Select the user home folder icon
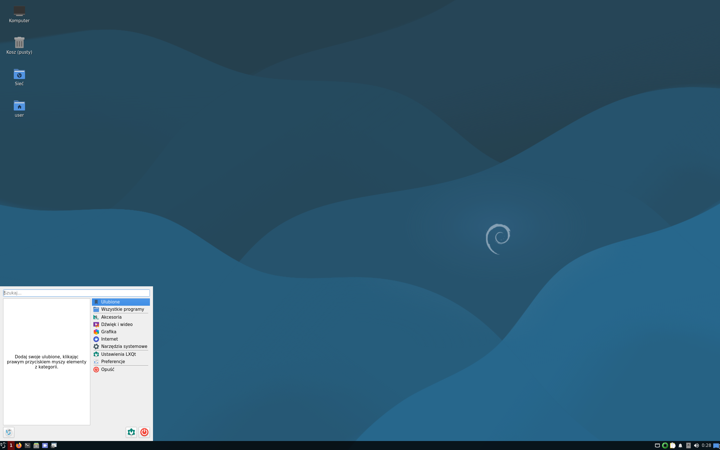The image size is (720, 450). tap(19, 109)
